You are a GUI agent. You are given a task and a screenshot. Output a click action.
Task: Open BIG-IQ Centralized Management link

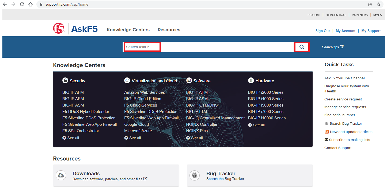(215, 118)
